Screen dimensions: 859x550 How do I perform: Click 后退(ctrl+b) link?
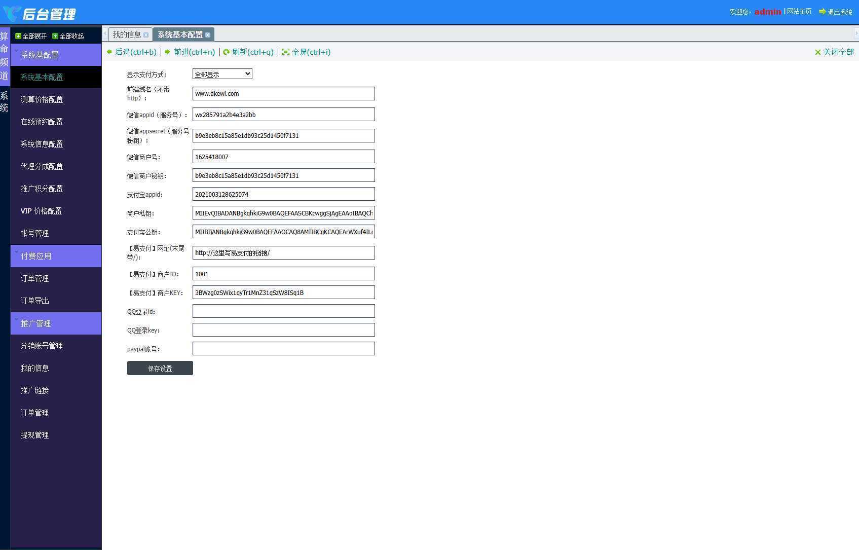pos(136,52)
